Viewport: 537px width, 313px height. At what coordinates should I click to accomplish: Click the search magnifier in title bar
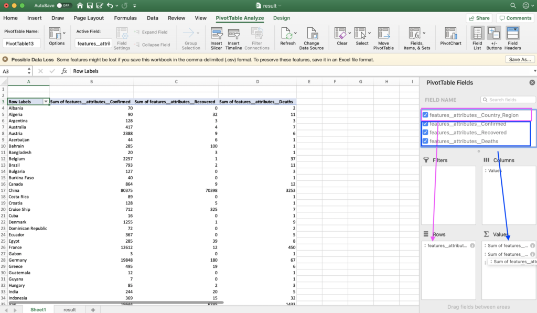513,5
